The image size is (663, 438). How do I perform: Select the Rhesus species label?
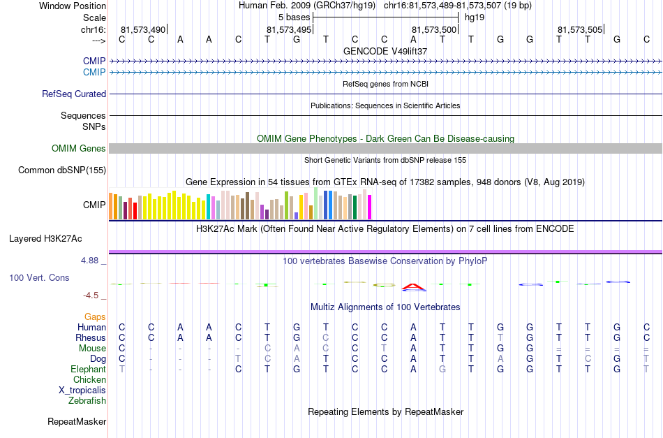pyautogui.click(x=91, y=337)
